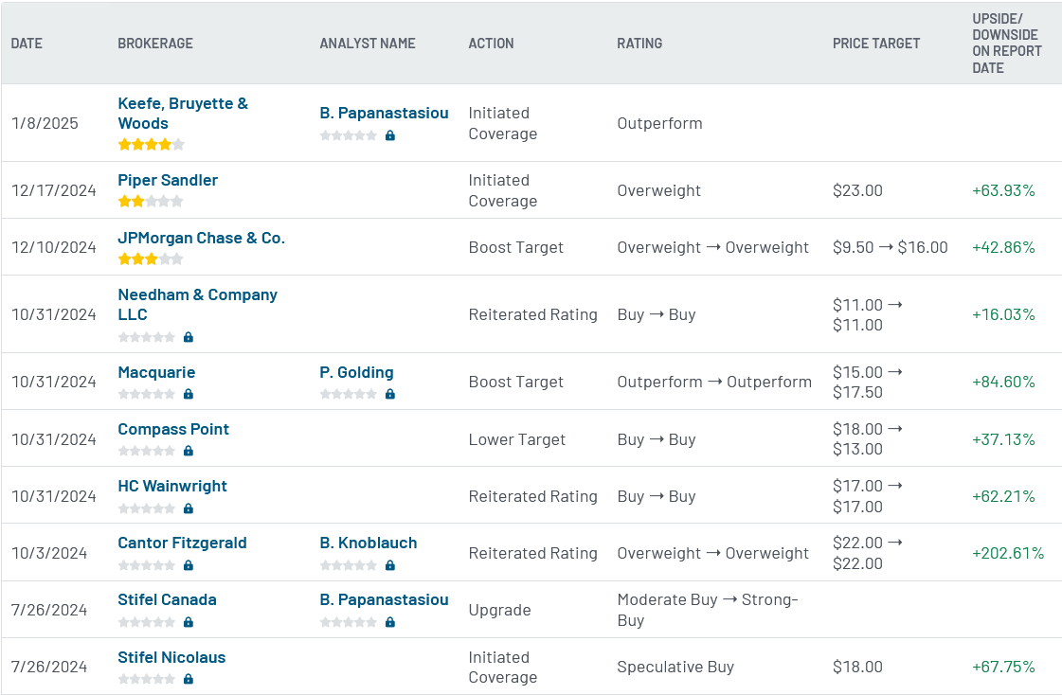Click the lock icon under Macquarie brokerage
Image resolution: width=1062 pixels, height=695 pixels.
189,394
